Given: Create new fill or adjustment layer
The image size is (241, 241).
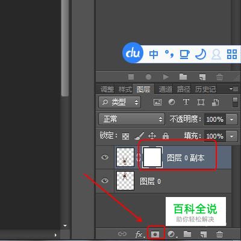Looking at the screenshot, I should point(172,234).
